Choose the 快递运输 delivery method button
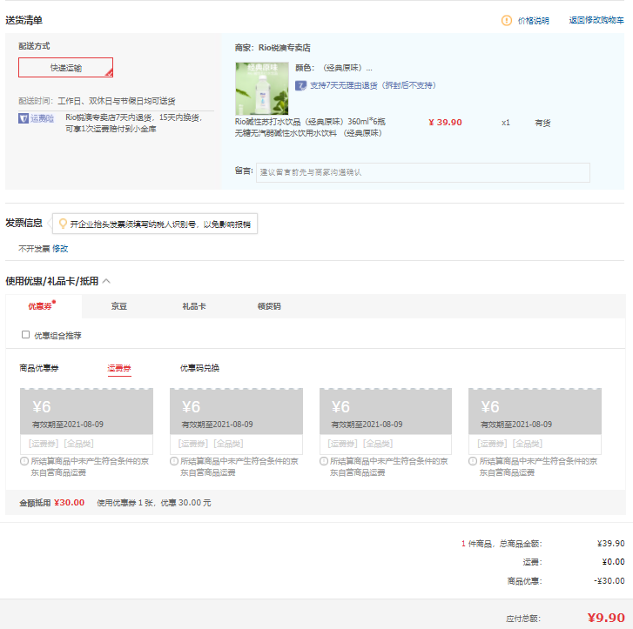Screen dimensions: 633x629 pos(66,68)
